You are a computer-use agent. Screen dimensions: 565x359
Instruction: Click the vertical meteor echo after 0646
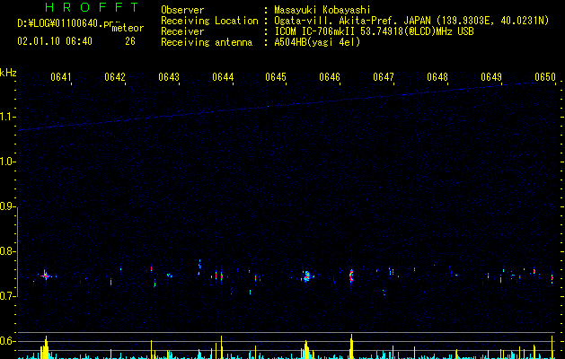click(351, 276)
